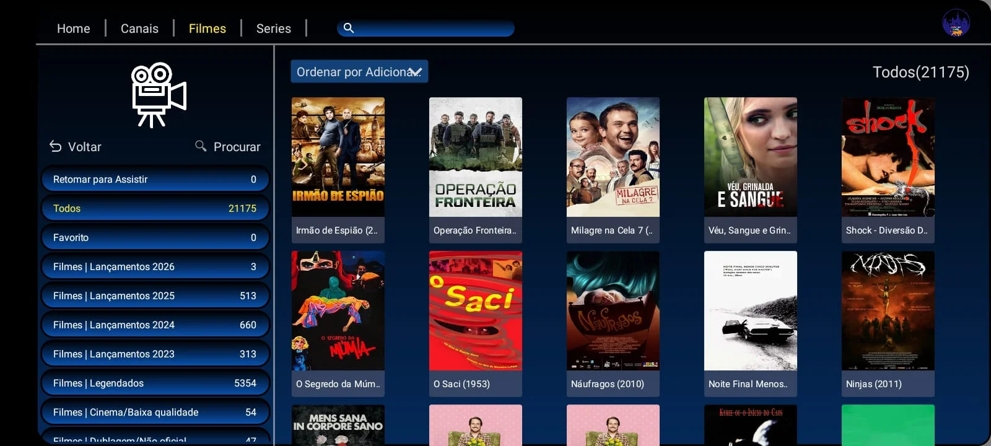Select the Filmes tab
The height and width of the screenshot is (446, 991).
(207, 28)
